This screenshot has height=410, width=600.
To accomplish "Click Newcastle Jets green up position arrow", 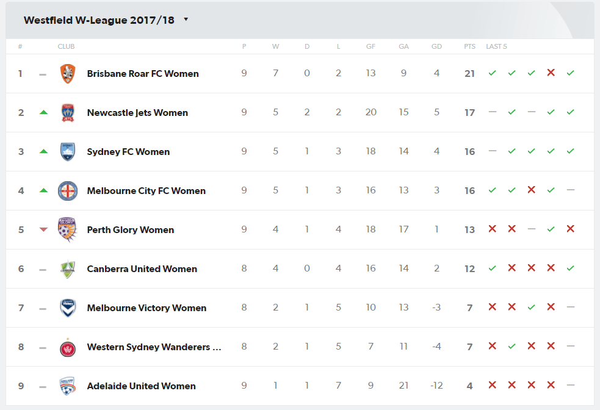I will [x=43, y=112].
